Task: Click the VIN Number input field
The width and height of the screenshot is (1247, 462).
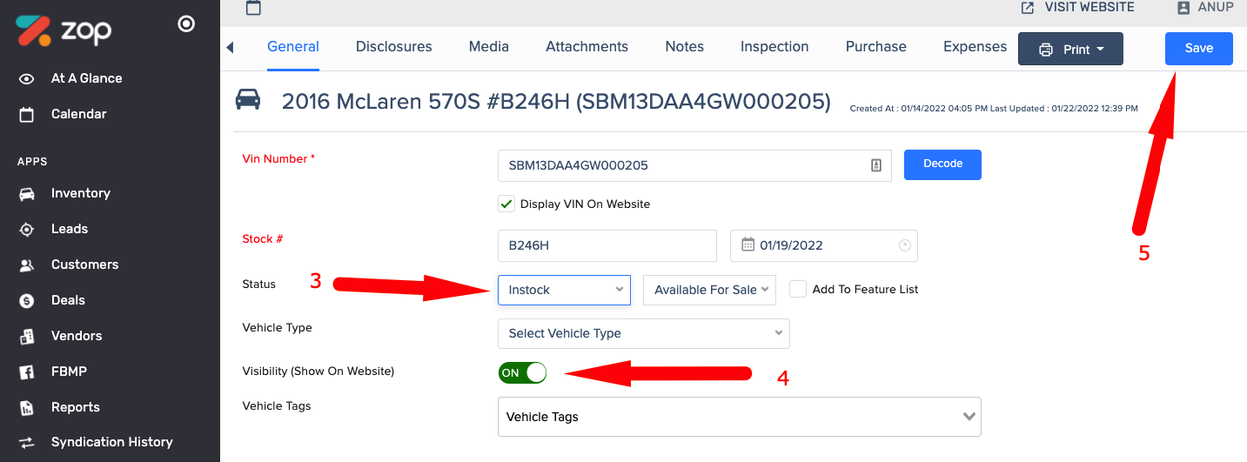Action: [694, 165]
